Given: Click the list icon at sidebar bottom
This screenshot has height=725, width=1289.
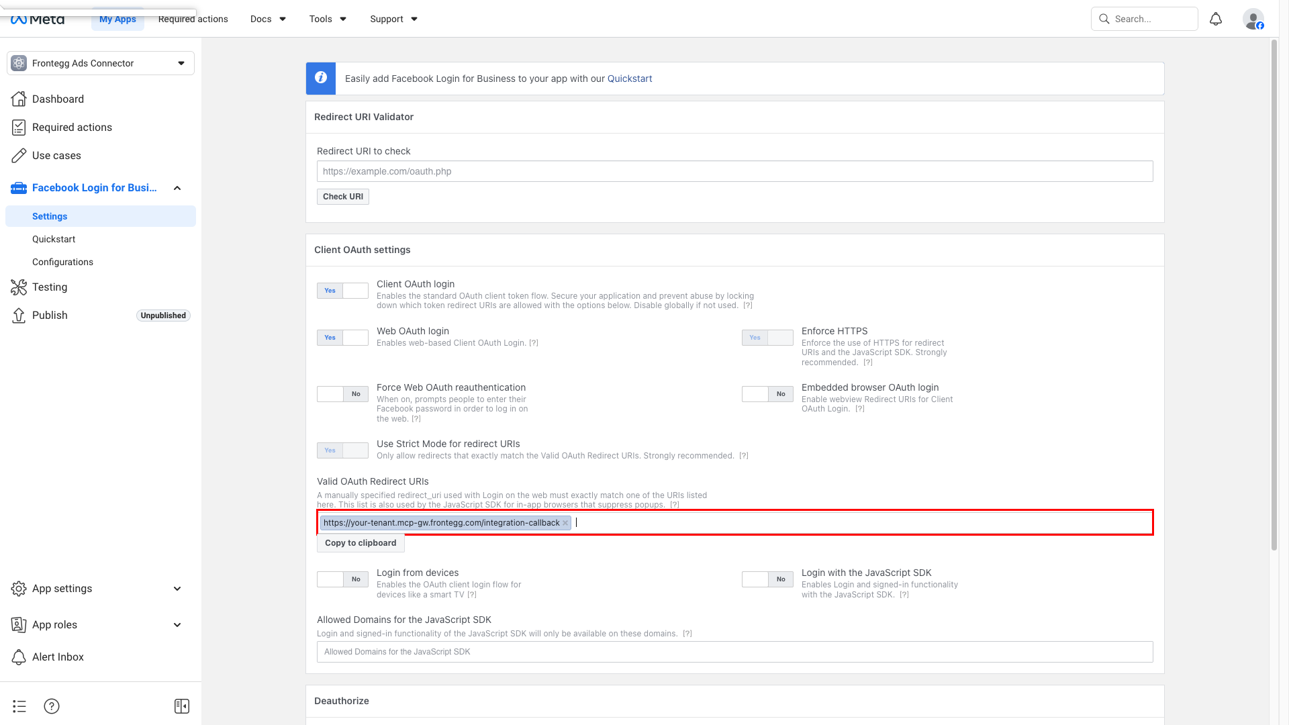Looking at the screenshot, I should coord(19,706).
